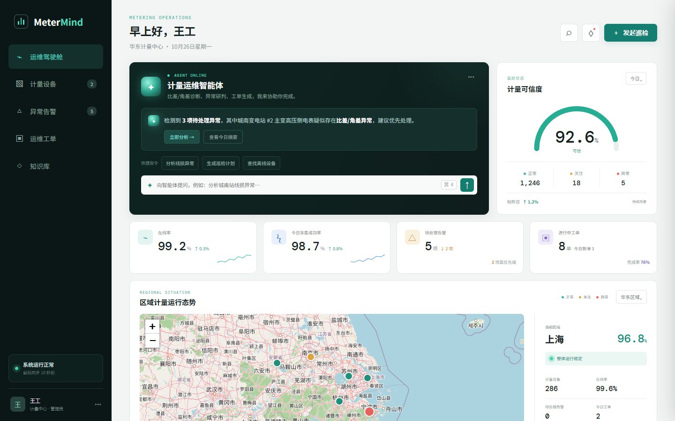This screenshot has height=421, width=675.
Task: Click the 整体运行稳定 status banner
Action: click(x=596, y=359)
